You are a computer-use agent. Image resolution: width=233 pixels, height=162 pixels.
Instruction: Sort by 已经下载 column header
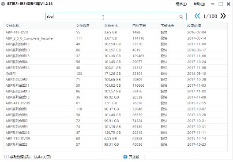139,26
